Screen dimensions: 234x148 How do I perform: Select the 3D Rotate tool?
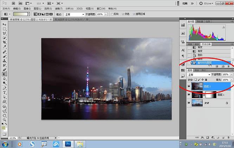coord(5,107)
